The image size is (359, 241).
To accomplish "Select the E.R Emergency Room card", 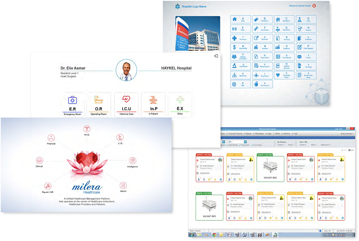I will click(x=72, y=105).
